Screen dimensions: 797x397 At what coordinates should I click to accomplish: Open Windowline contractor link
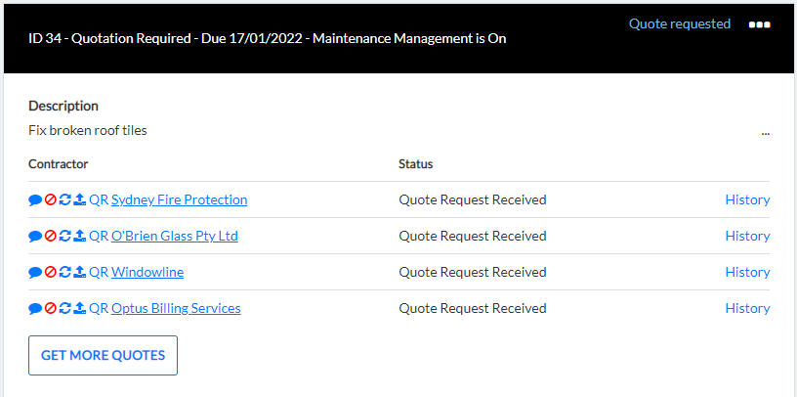[147, 272]
